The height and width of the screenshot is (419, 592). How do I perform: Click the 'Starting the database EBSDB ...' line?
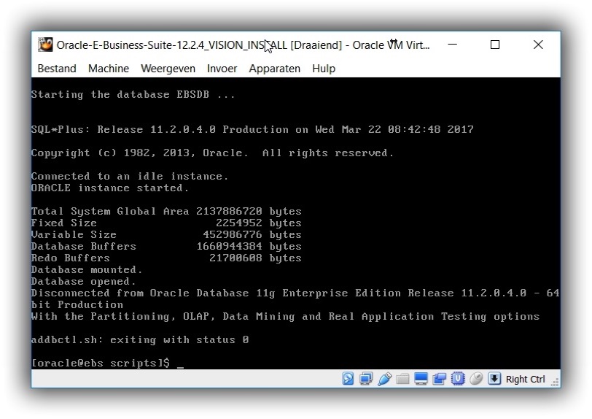coord(133,94)
